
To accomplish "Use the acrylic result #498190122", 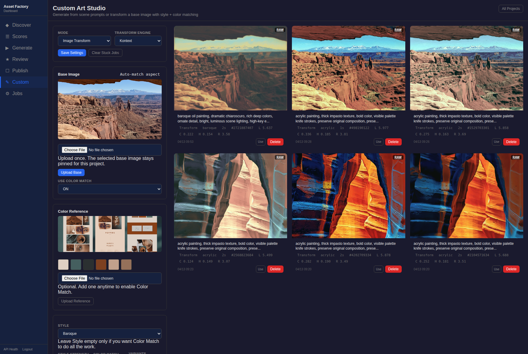I will point(379,142).
